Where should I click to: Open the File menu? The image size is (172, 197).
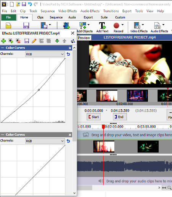(x=5, y=11)
